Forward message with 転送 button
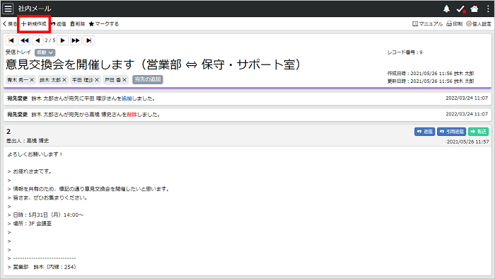 (x=478, y=132)
